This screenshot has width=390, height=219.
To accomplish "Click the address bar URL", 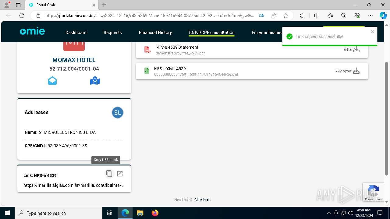I will pyautogui.click(x=149, y=16).
